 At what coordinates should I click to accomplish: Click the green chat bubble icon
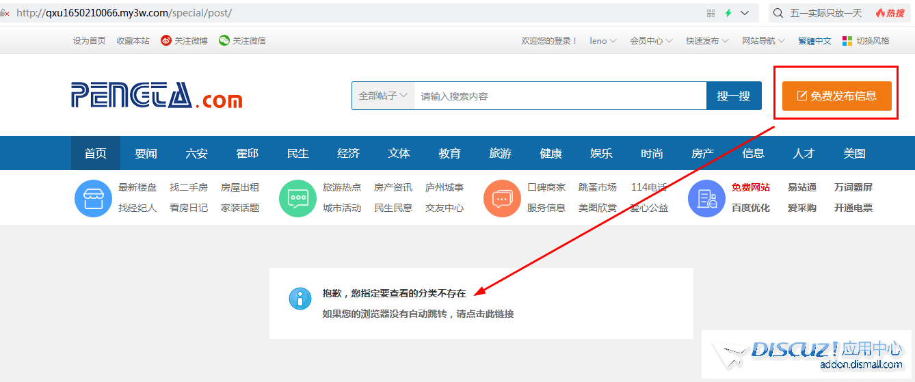tap(297, 198)
